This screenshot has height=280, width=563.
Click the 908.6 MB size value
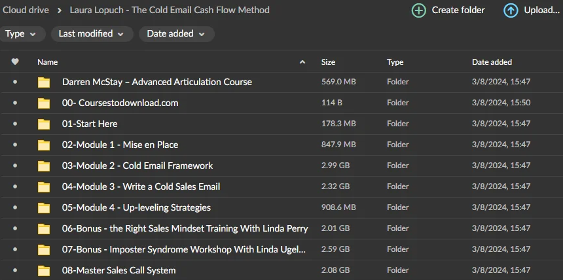[338, 207]
